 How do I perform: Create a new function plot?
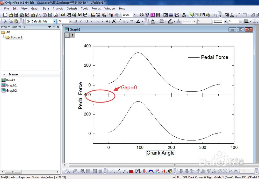(39, 15)
